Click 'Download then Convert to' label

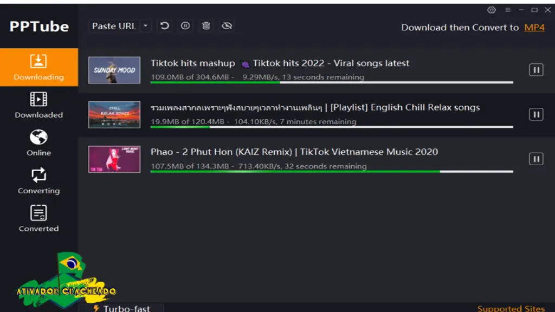click(x=460, y=27)
